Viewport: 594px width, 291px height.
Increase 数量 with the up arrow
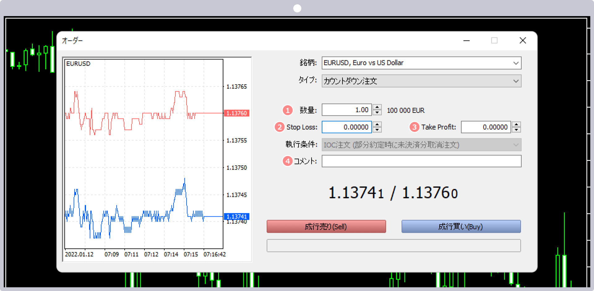(377, 107)
